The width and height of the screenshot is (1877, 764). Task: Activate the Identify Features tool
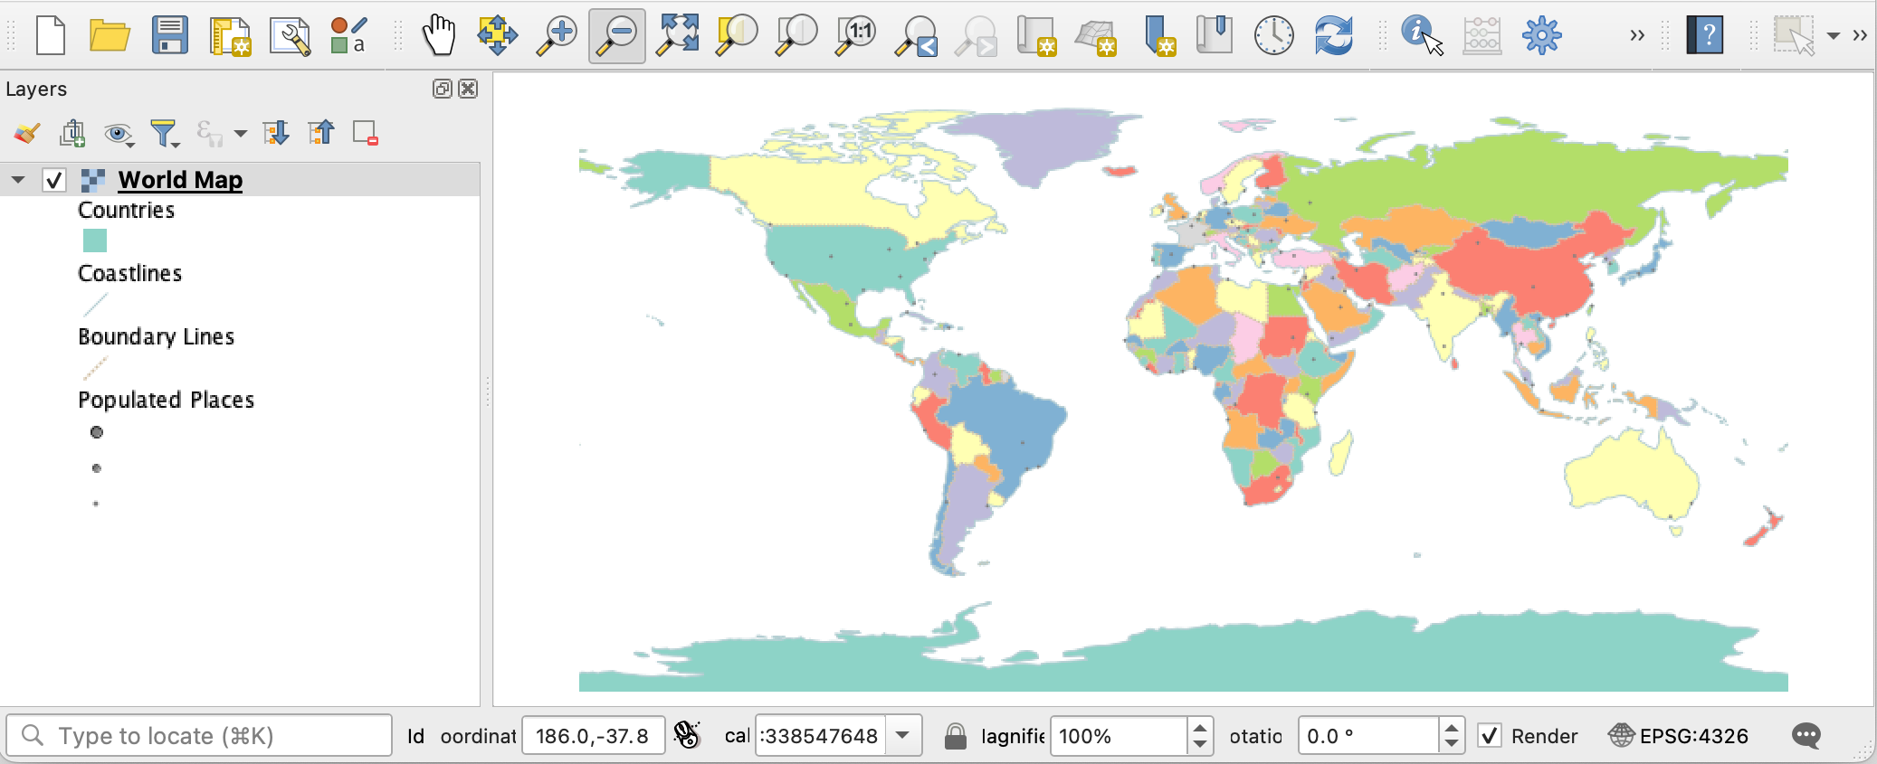(1421, 36)
